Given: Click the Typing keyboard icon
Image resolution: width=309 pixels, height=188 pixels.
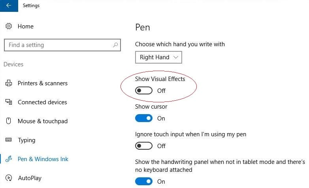Looking at the screenshot, I should pos(8,140).
